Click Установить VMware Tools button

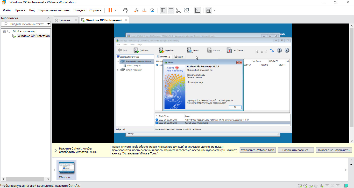tap(258, 150)
